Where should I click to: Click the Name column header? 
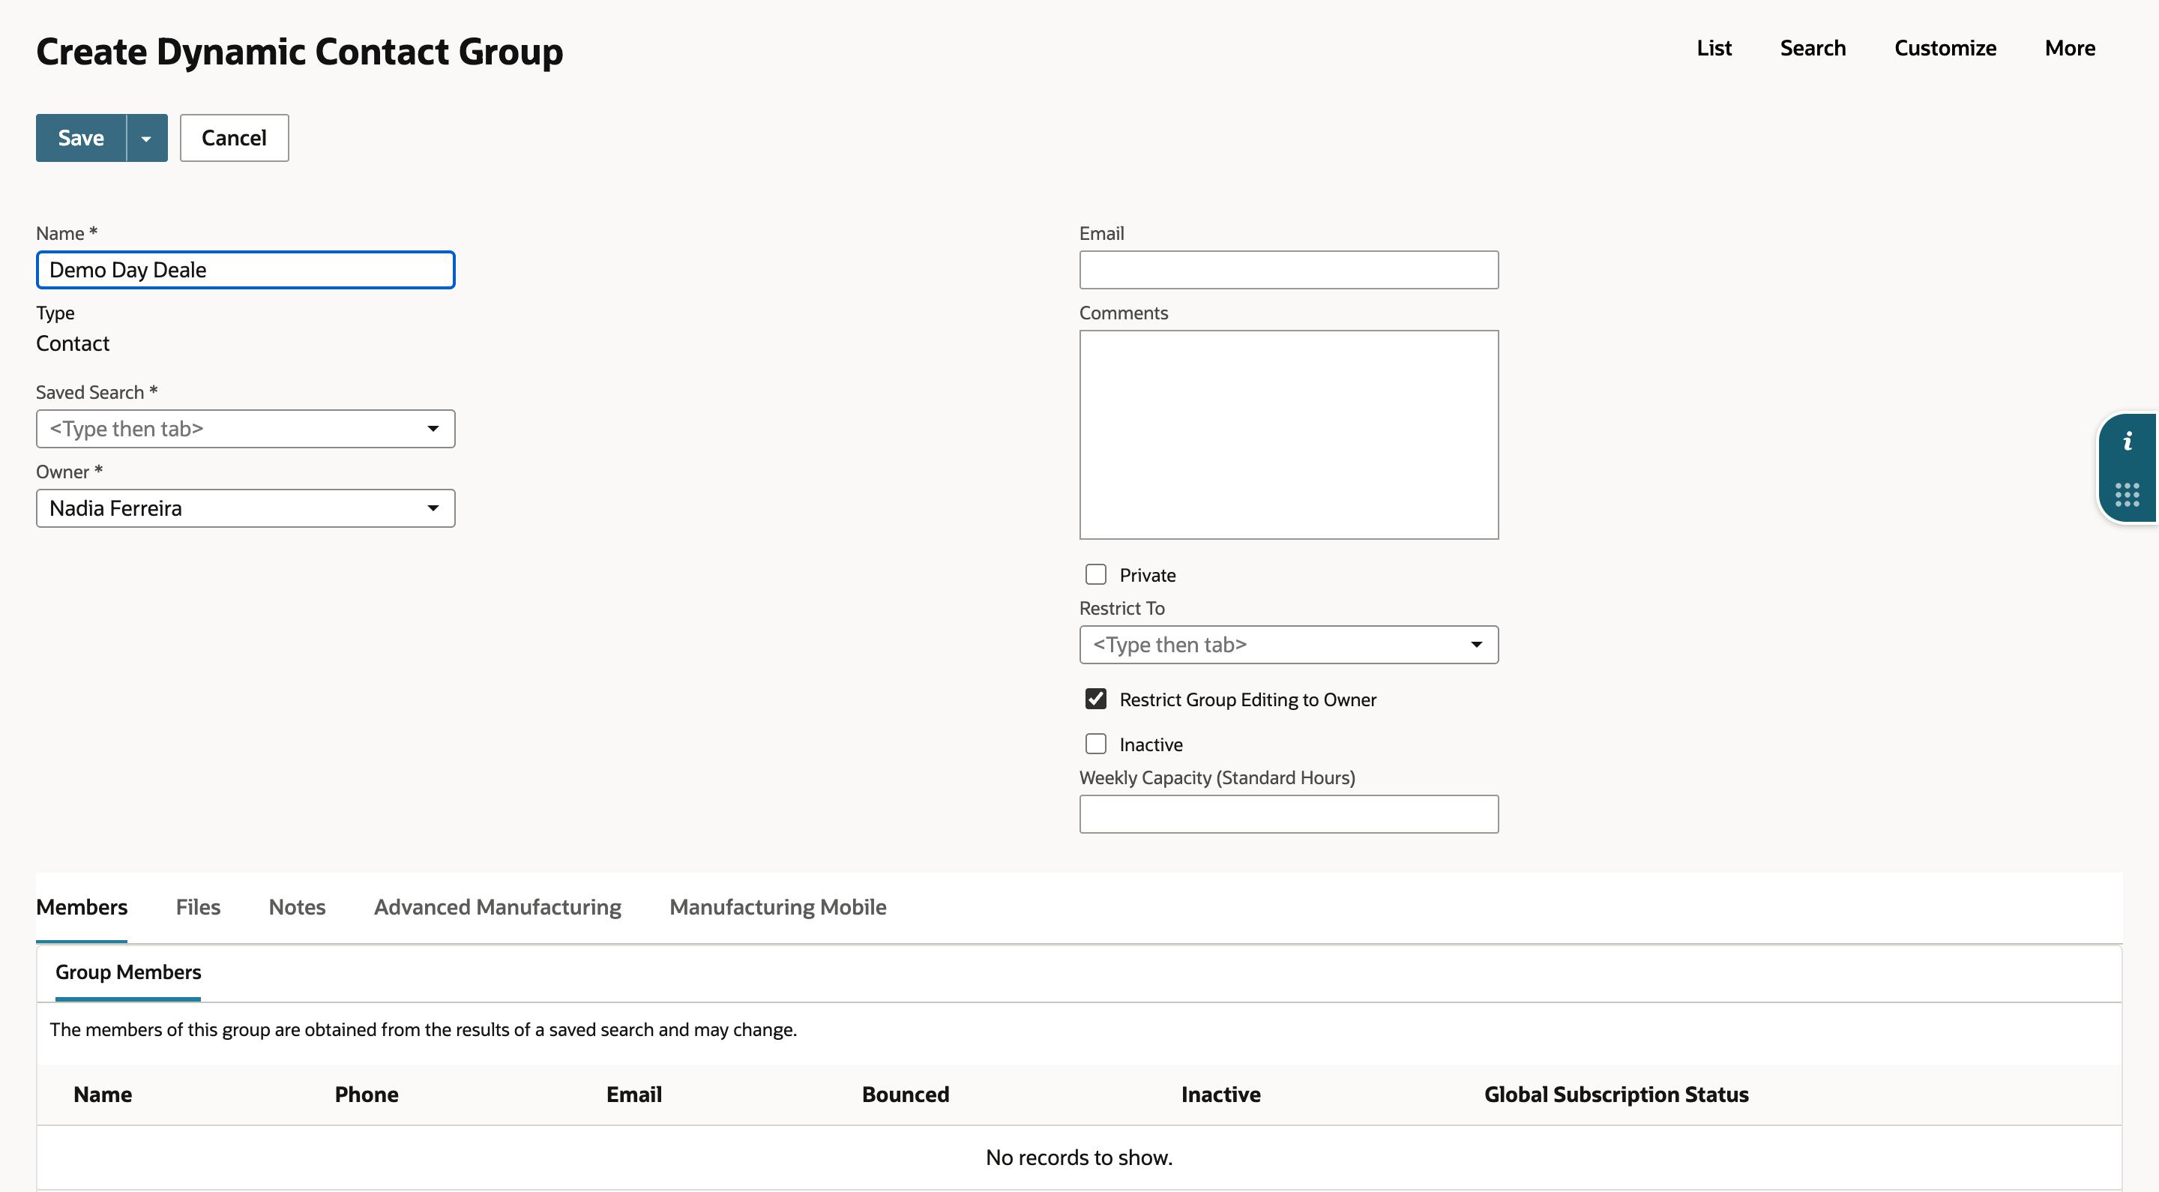click(x=102, y=1095)
